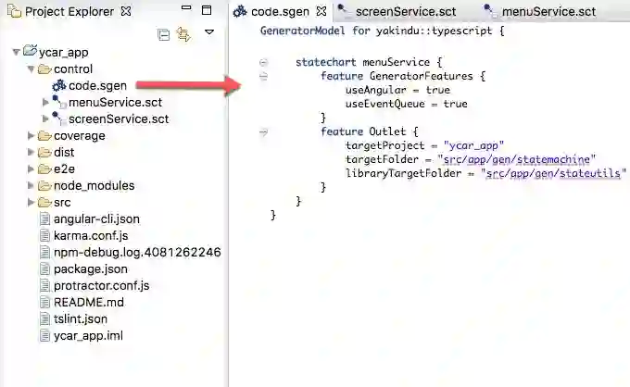This screenshot has width=630, height=387.
Task: Toggle Link with Editor icon
Action: click(x=183, y=34)
